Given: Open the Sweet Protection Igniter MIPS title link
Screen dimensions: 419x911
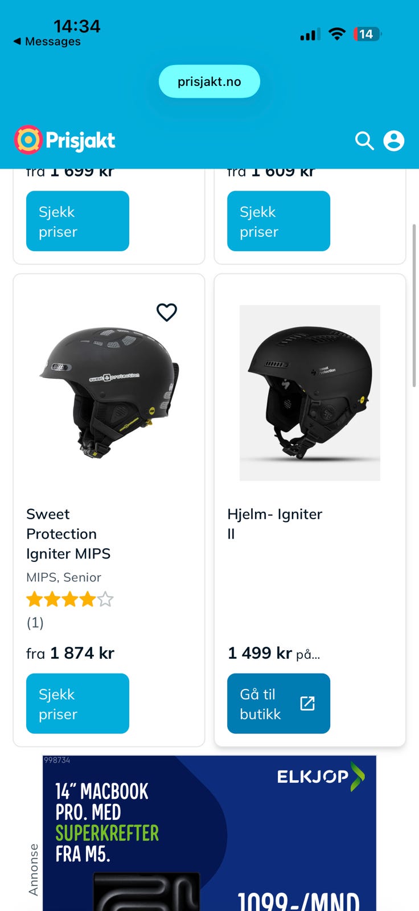Looking at the screenshot, I should (x=68, y=534).
